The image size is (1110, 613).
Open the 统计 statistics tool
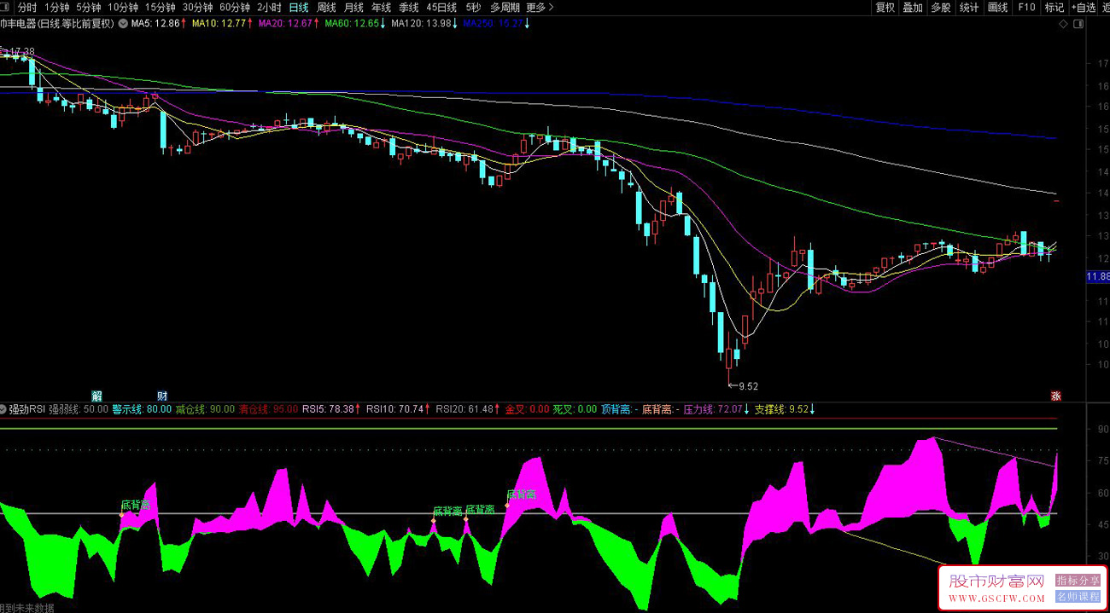click(x=969, y=7)
